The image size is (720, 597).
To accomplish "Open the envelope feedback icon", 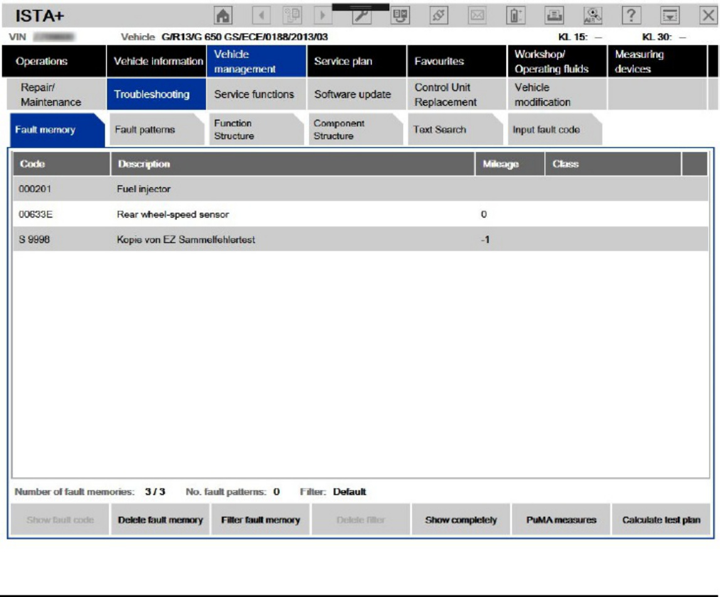I will click(477, 16).
